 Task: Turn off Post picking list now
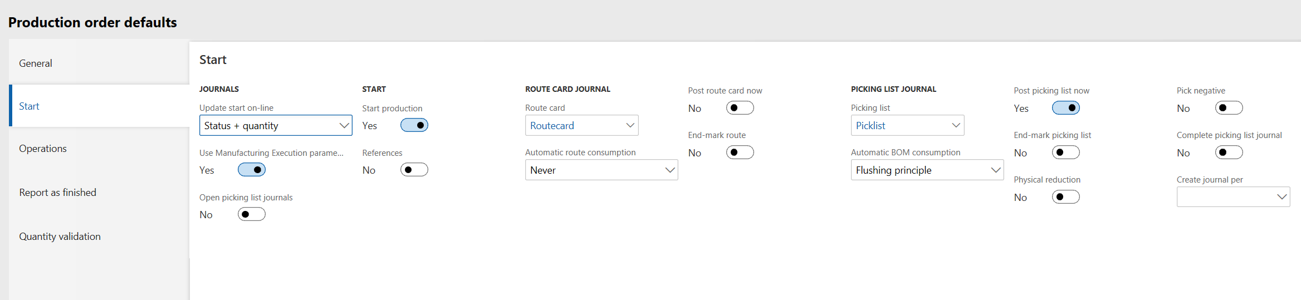coord(1065,108)
